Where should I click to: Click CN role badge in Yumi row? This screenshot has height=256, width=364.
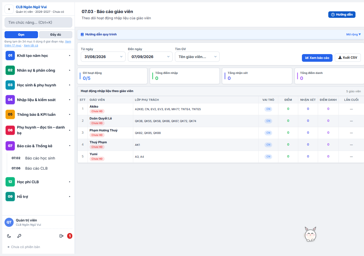coord(268,157)
